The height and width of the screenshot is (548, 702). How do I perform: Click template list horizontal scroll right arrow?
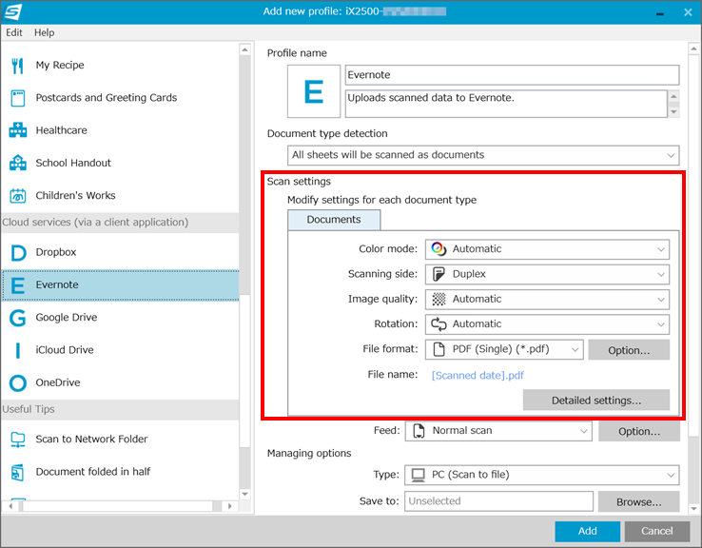pyautogui.click(x=229, y=506)
